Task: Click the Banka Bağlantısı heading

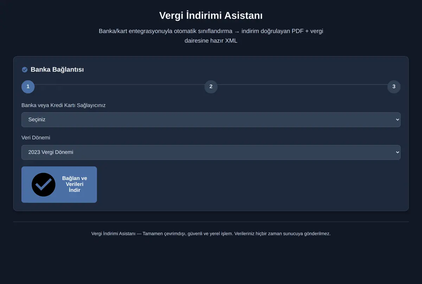Action: point(57,70)
